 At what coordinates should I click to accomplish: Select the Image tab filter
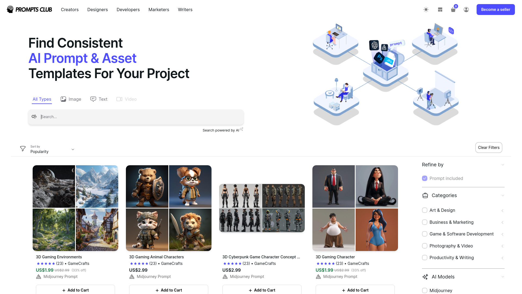click(71, 99)
